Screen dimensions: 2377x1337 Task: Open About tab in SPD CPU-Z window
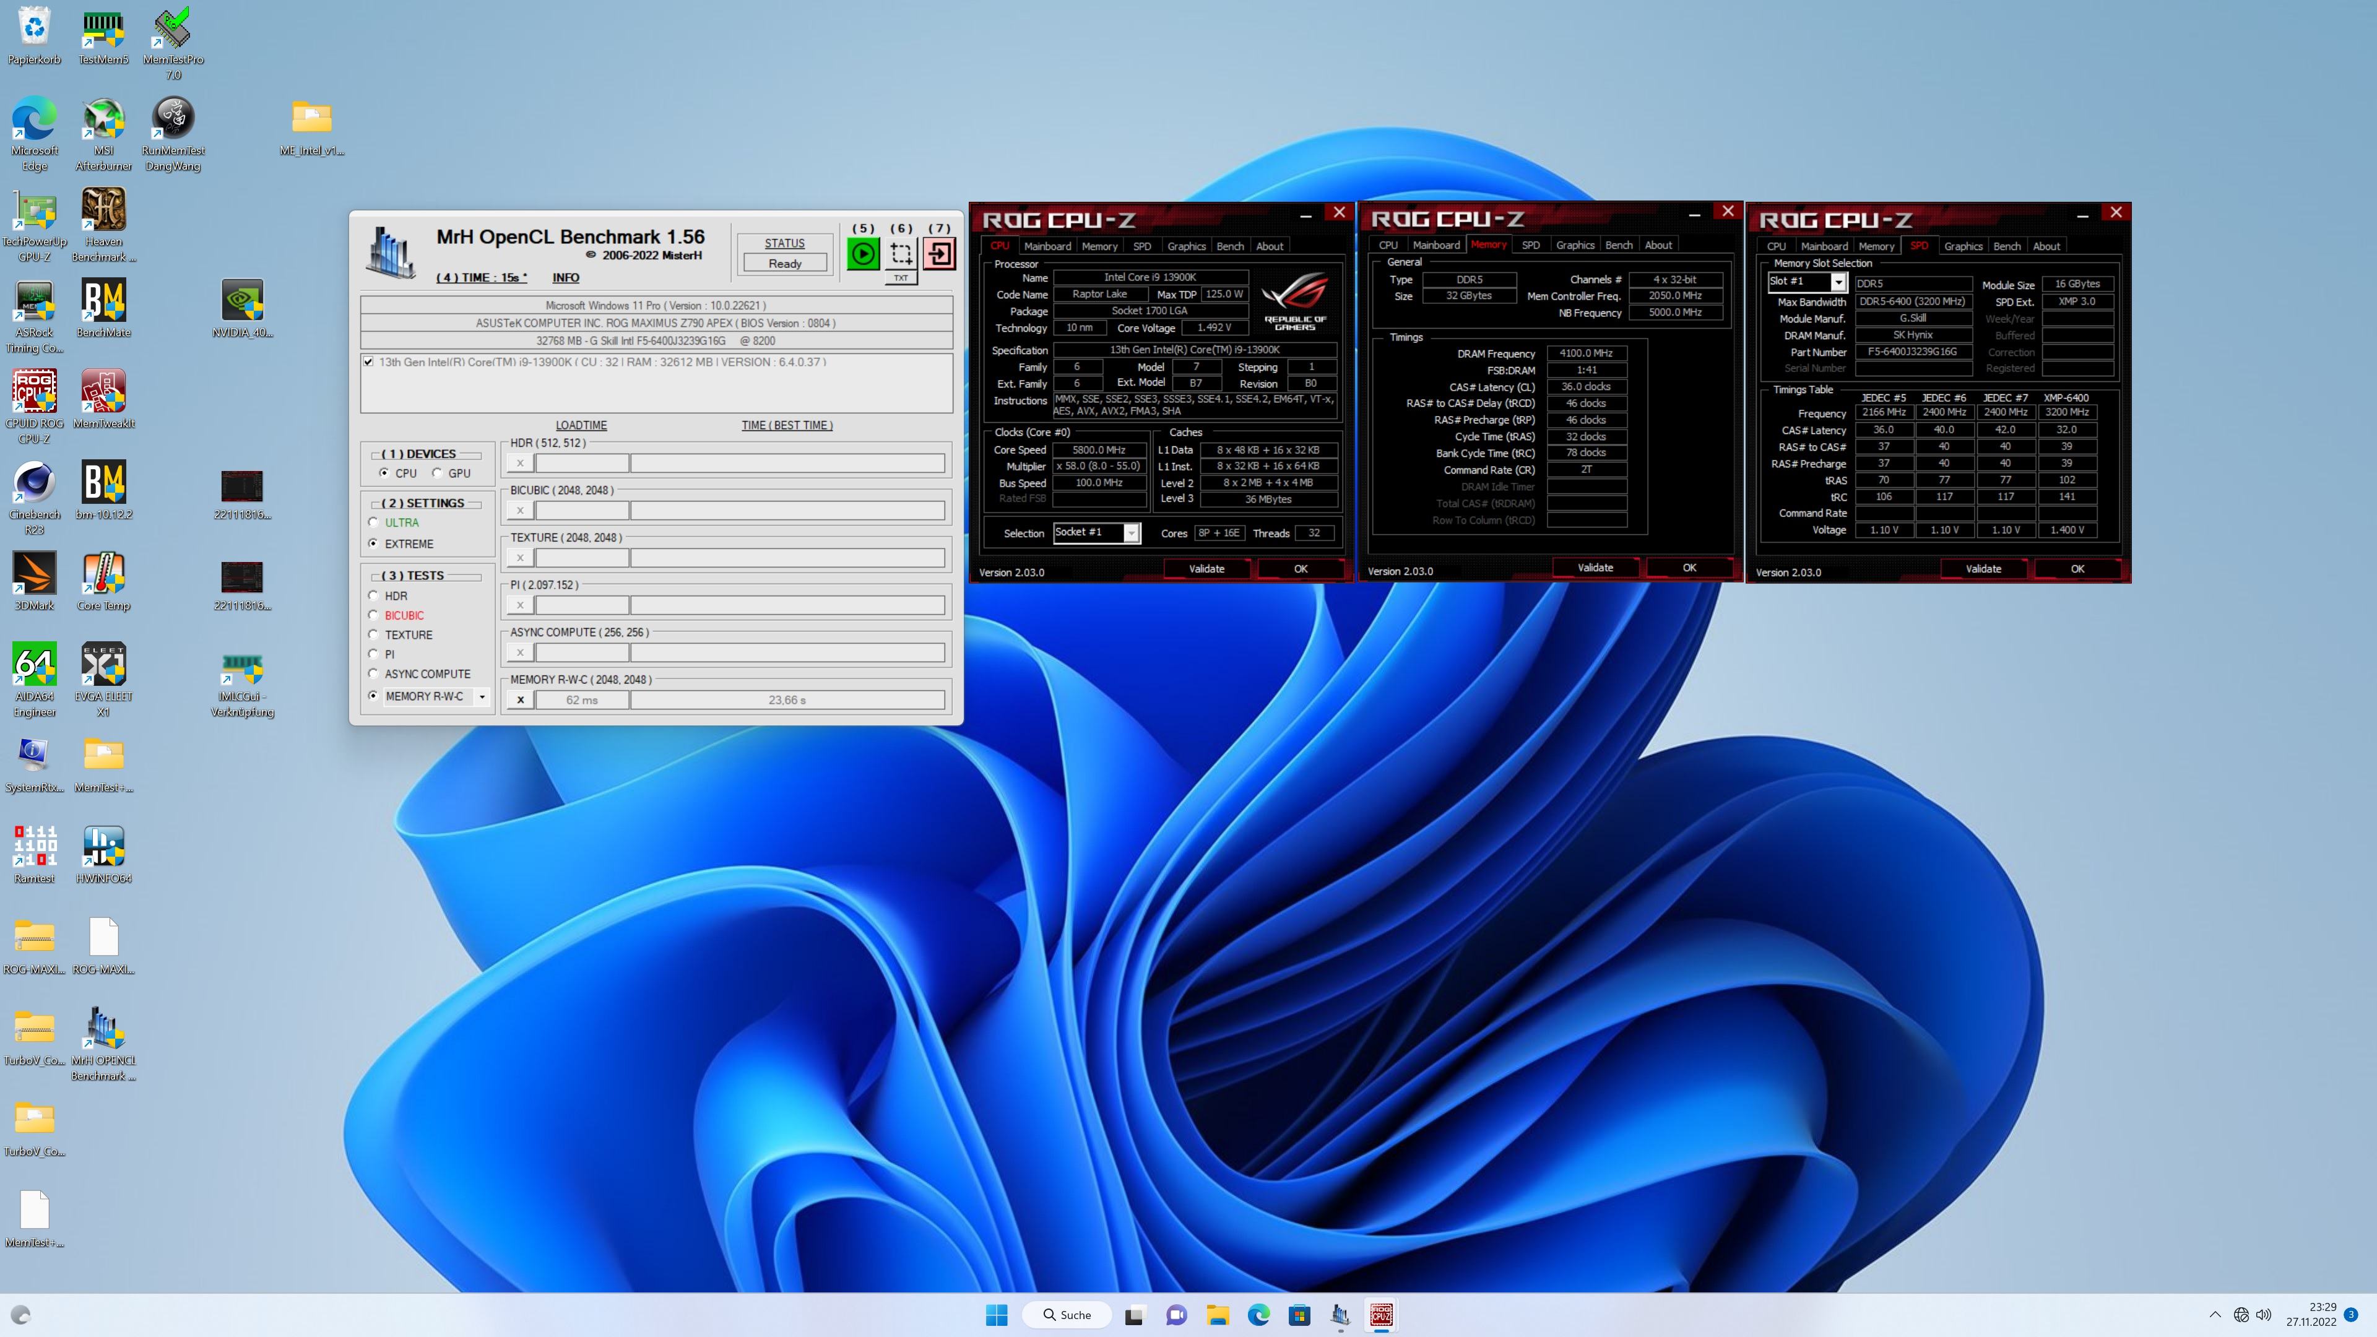coord(2046,246)
